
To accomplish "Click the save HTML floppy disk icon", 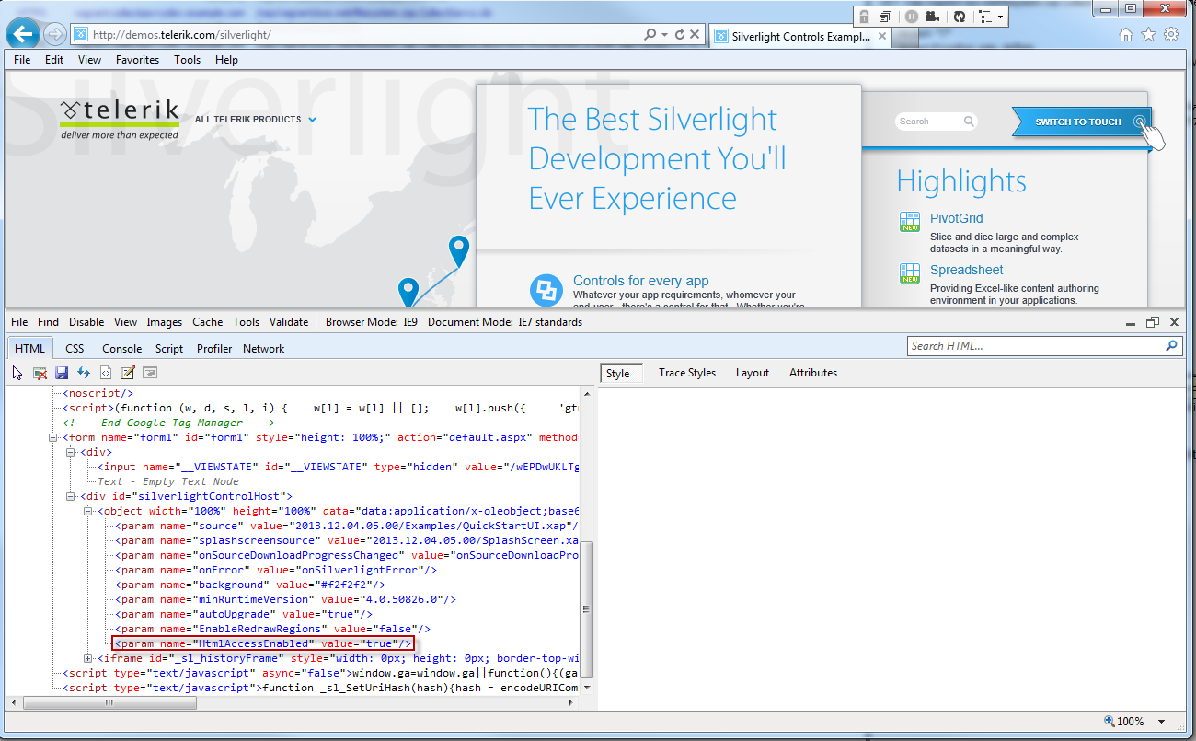I will (x=62, y=373).
